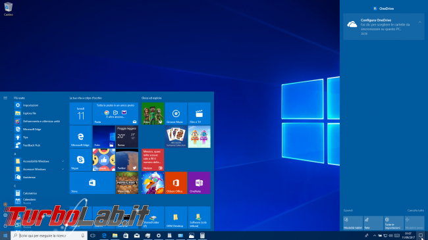The height and width of the screenshot is (240, 428).
Task: Open the SharedFolder tile
Action: [x=153, y=218]
